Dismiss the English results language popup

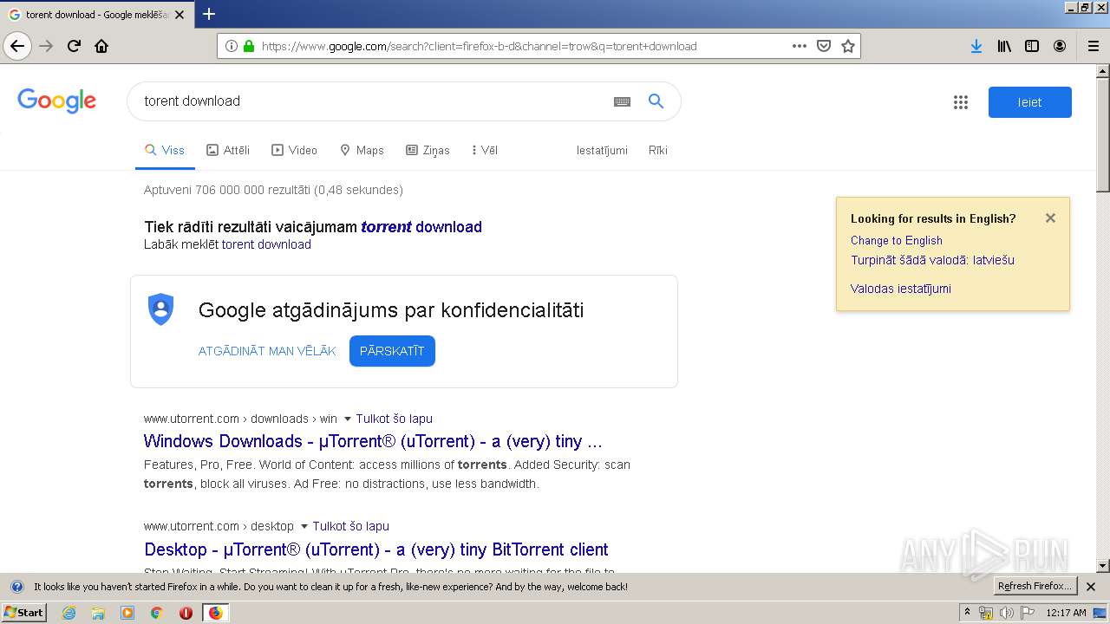click(1050, 218)
